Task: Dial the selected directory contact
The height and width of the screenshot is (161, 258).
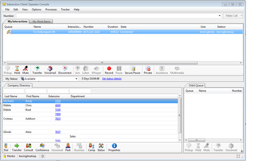Action: click(x=6, y=147)
